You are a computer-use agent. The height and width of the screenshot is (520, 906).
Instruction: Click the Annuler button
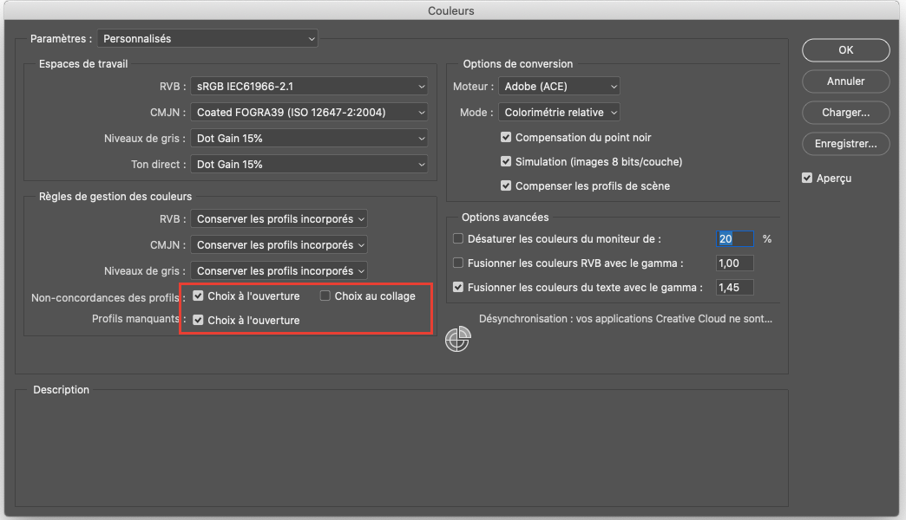845,81
